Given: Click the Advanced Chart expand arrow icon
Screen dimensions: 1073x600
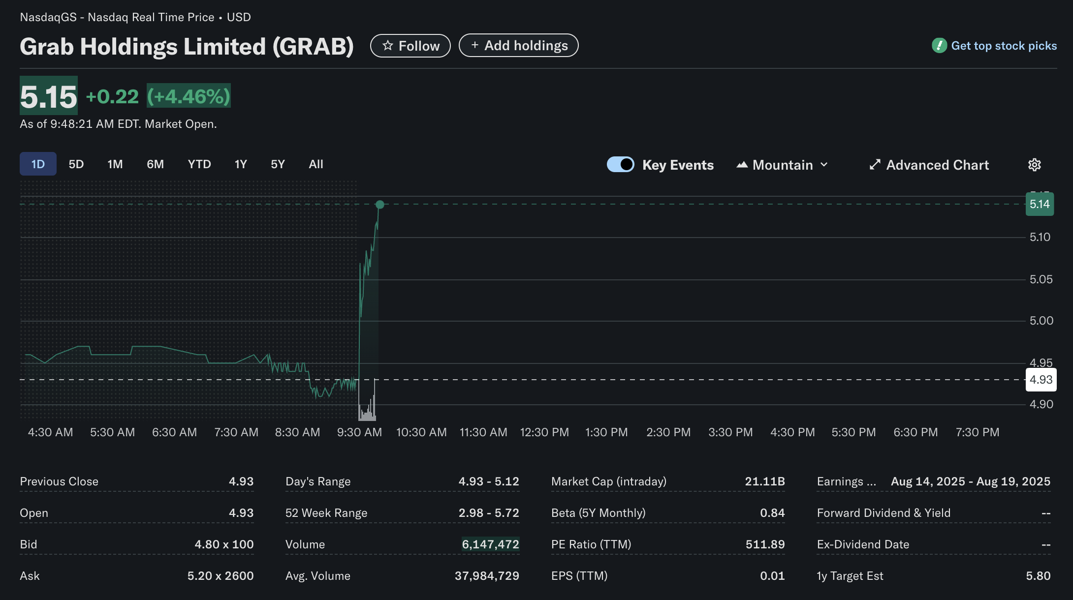Looking at the screenshot, I should [x=875, y=165].
